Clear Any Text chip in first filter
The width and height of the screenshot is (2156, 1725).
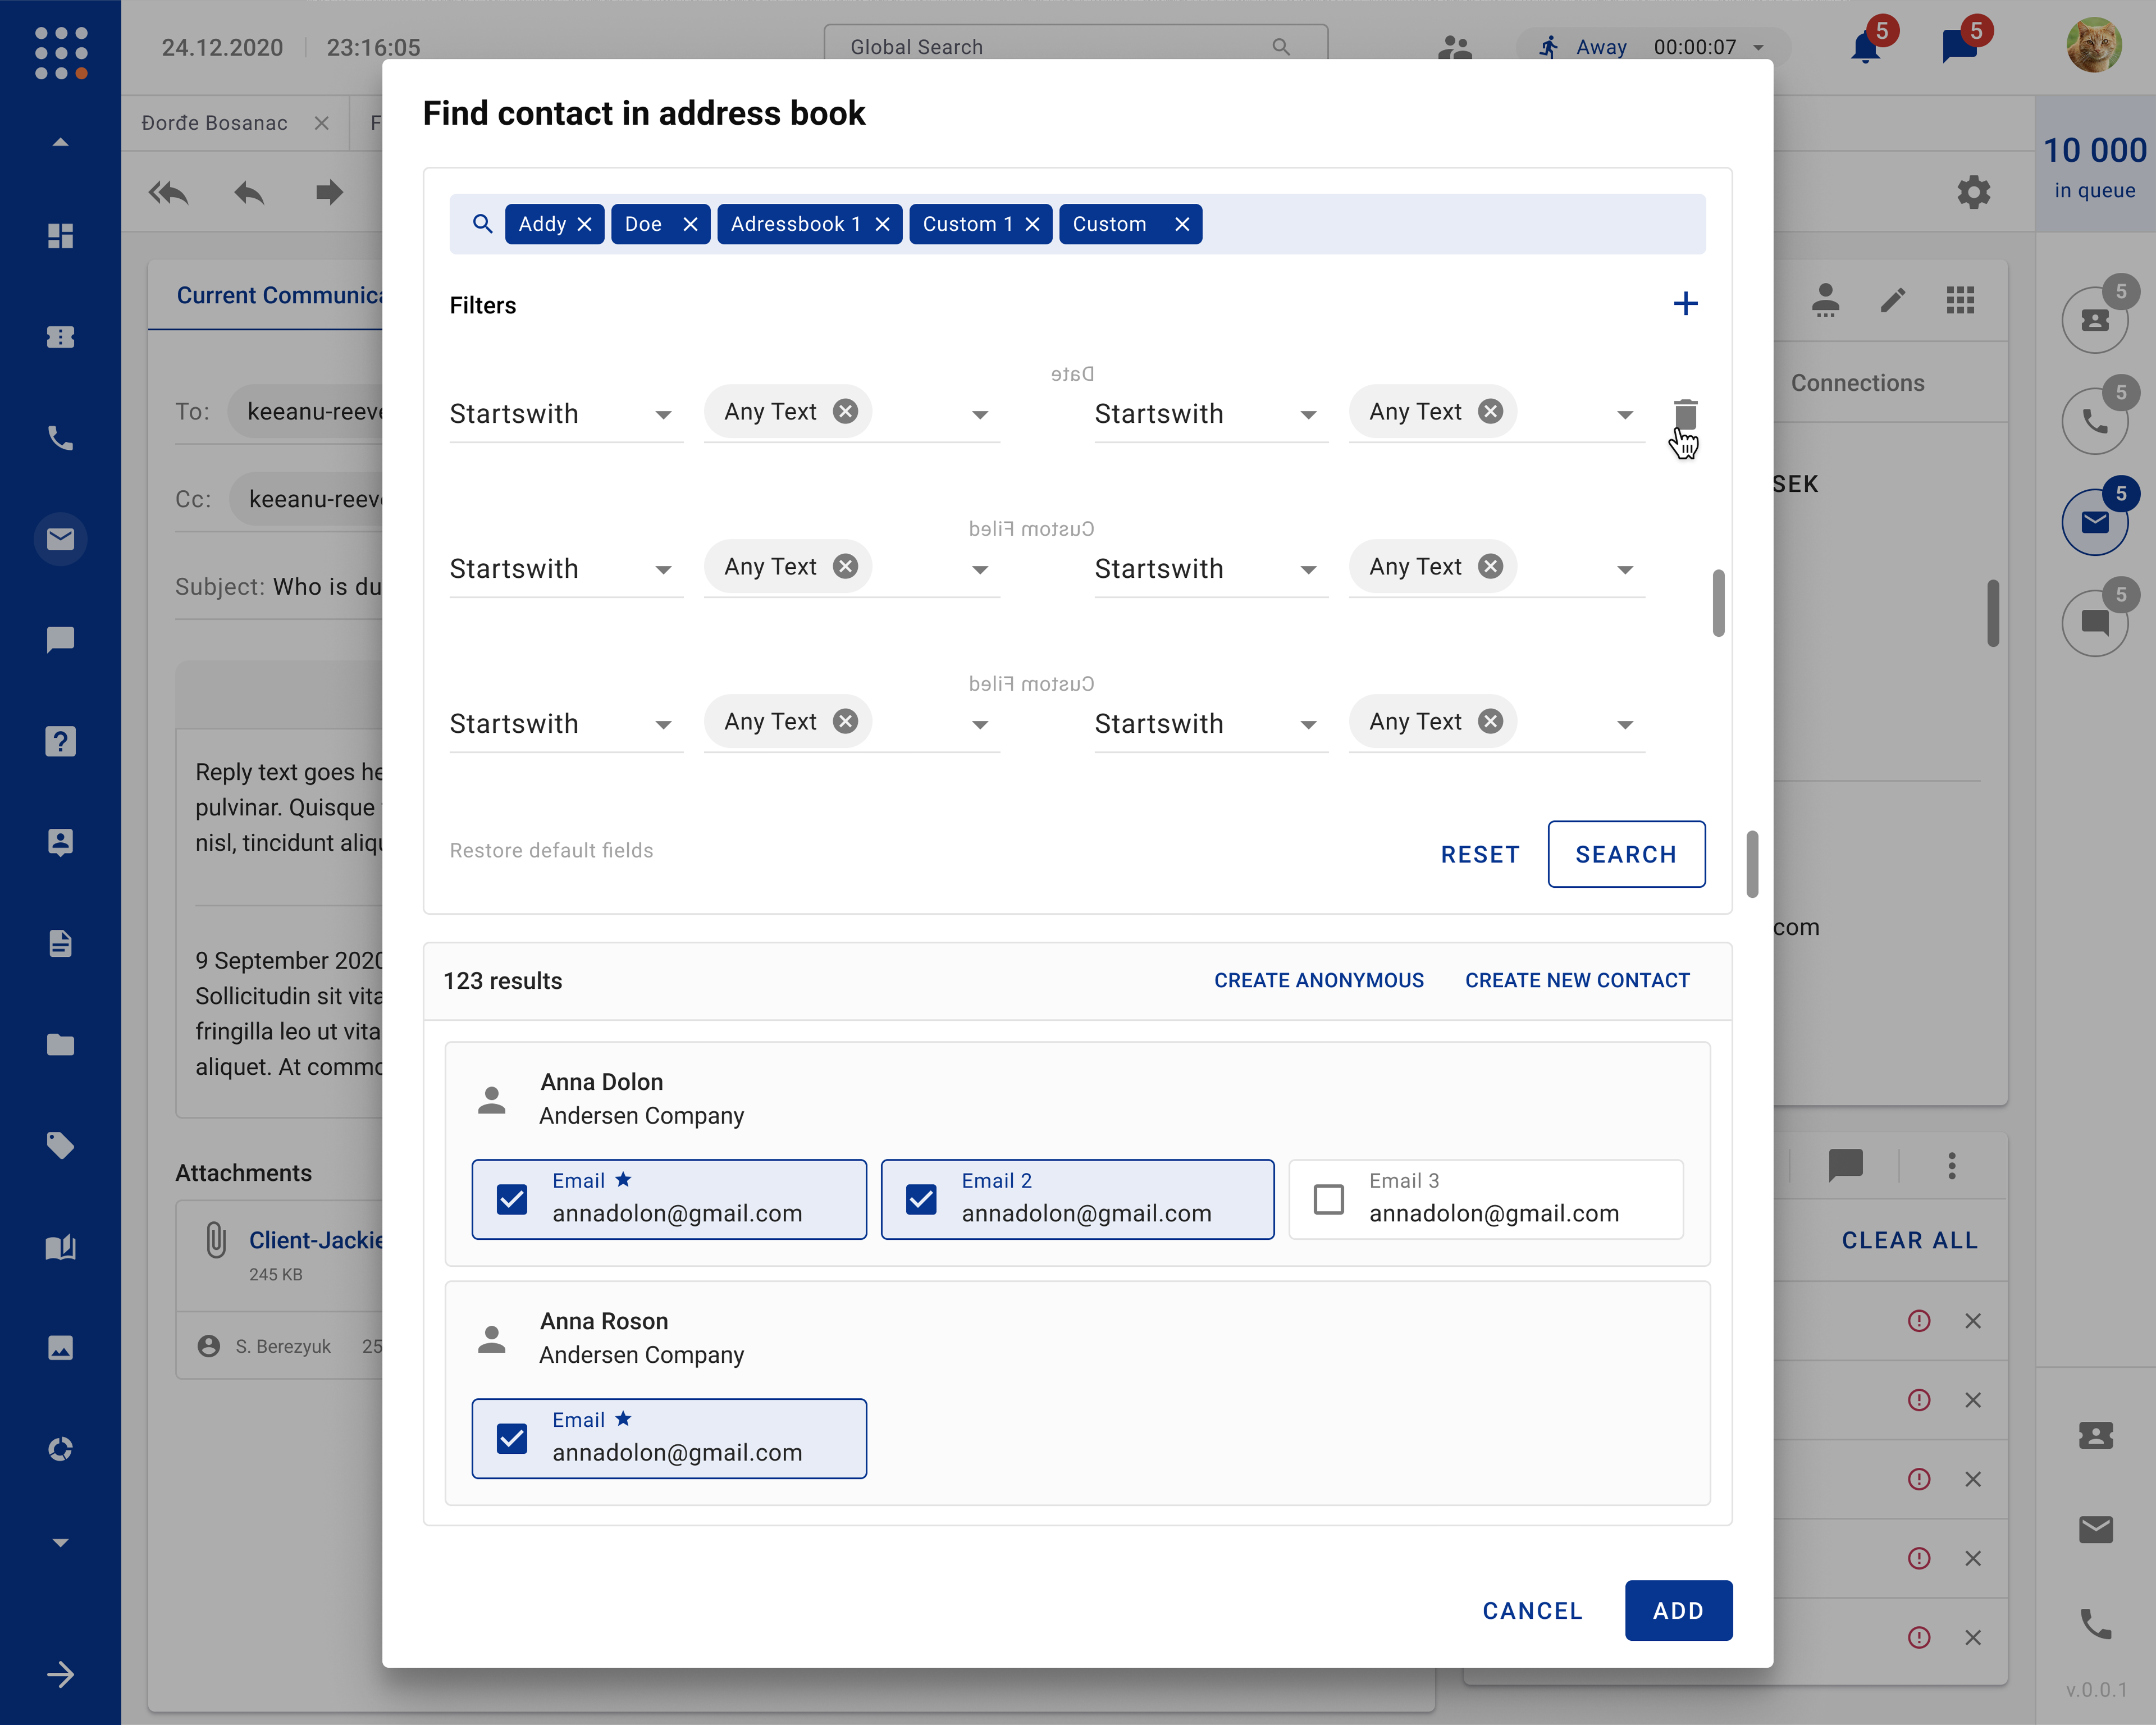[x=846, y=412]
